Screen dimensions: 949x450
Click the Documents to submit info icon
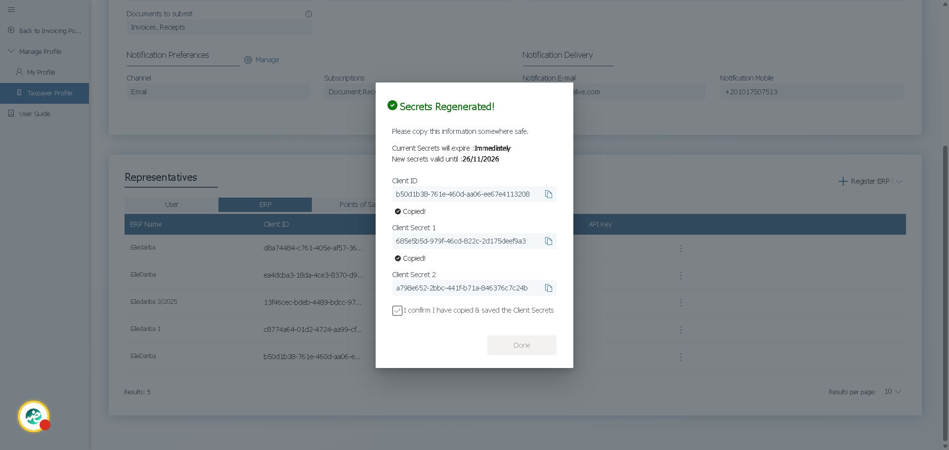(308, 14)
